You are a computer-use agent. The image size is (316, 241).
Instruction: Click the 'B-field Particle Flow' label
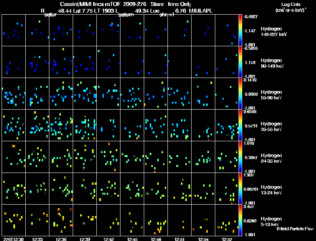(295, 229)
